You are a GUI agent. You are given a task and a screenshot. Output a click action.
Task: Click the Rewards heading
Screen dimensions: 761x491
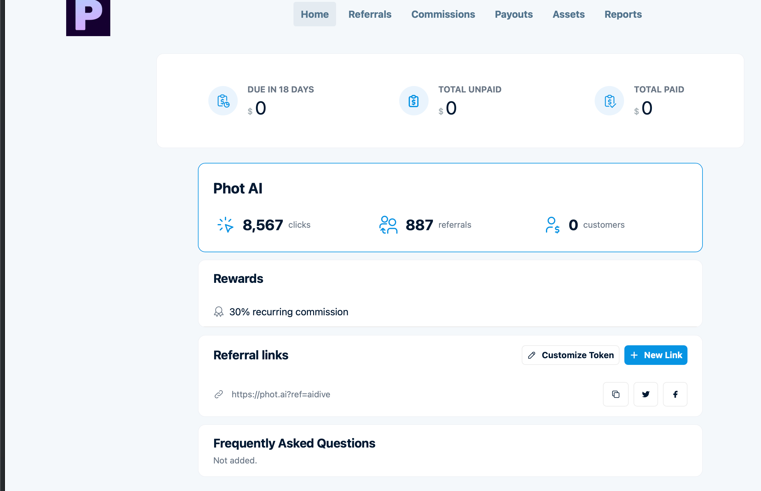pos(238,279)
